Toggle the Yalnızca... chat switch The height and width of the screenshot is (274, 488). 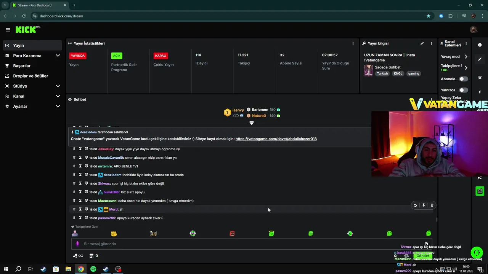pos(464,90)
